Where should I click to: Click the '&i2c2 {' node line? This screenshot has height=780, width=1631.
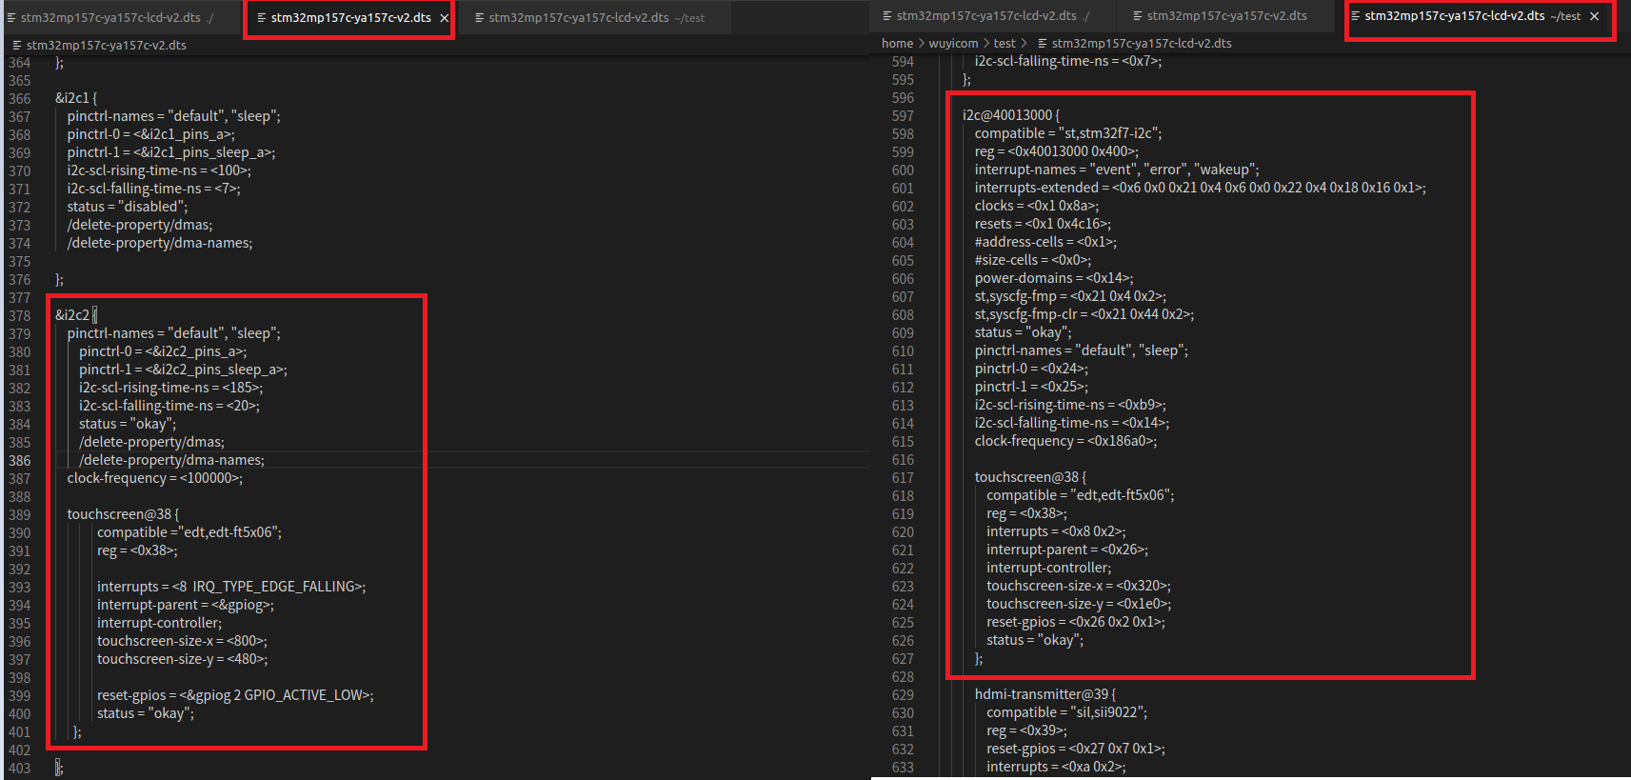click(x=76, y=315)
